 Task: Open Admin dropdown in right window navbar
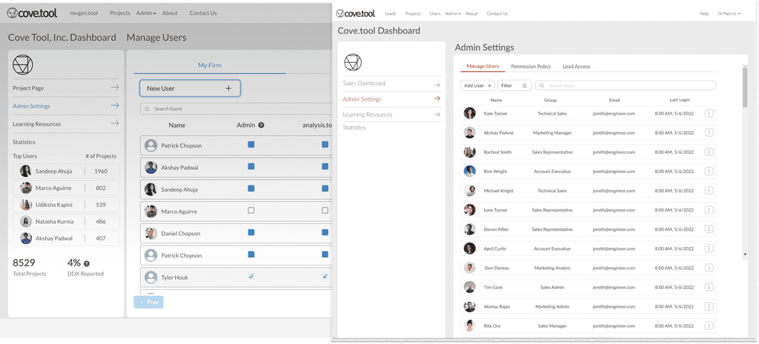click(x=452, y=13)
